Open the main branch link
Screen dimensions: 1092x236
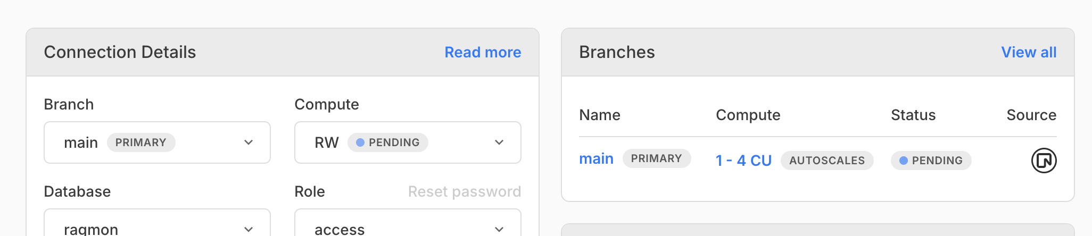tap(596, 159)
